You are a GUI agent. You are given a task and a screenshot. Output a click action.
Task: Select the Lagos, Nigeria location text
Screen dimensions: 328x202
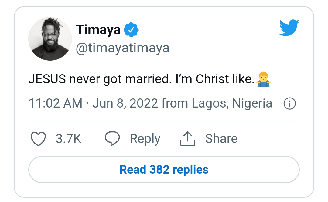231,104
